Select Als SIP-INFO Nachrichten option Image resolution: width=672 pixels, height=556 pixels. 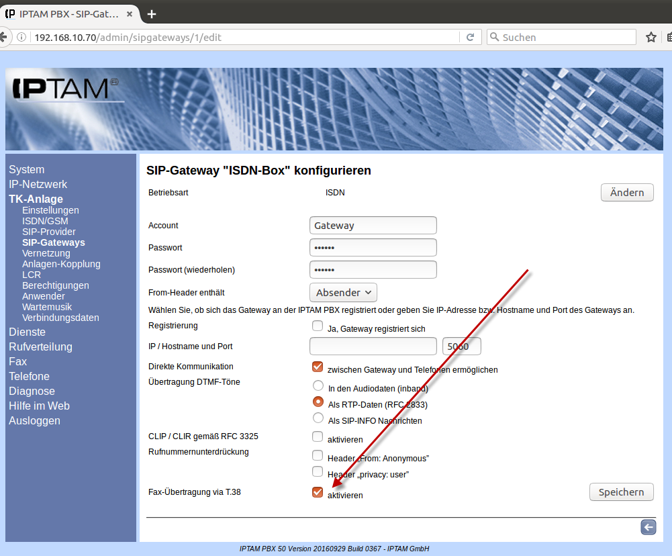[318, 418]
